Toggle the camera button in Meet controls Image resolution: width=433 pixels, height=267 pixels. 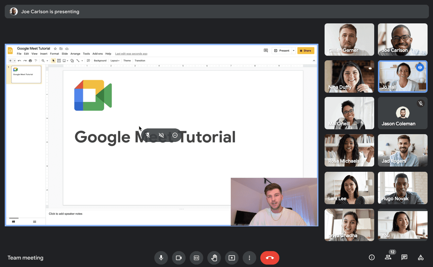pos(179,258)
